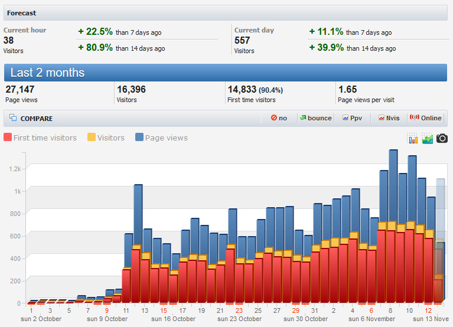Hide Visitors series via legend label

click(x=111, y=138)
